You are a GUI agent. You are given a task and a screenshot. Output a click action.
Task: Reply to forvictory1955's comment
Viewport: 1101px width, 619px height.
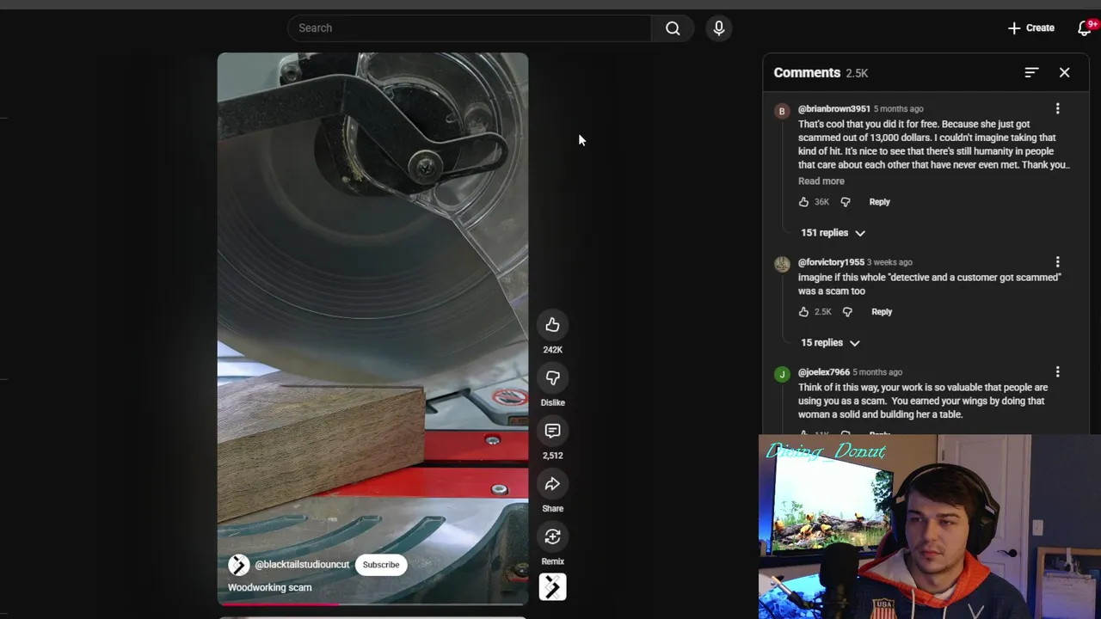[x=882, y=312]
